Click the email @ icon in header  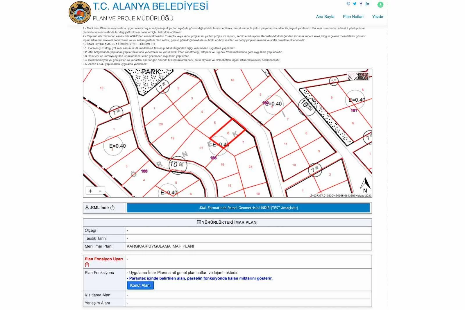pos(348,4)
